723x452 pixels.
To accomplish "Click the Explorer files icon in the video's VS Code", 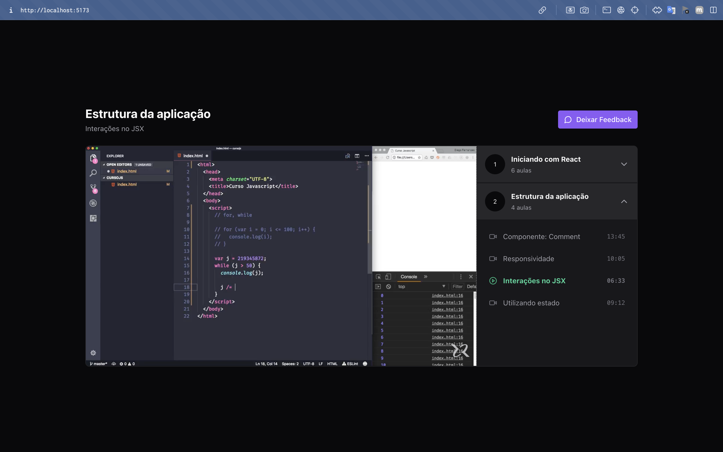I will click(x=93, y=158).
